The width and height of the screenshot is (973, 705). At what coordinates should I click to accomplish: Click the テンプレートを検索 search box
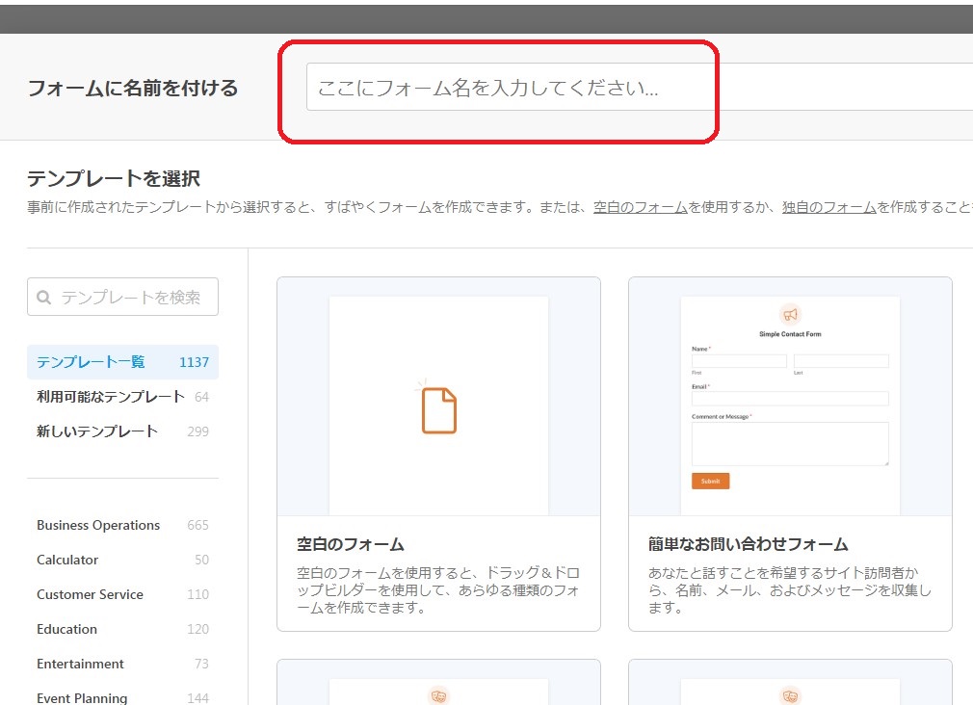pyautogui.click(x=131, y=298)
